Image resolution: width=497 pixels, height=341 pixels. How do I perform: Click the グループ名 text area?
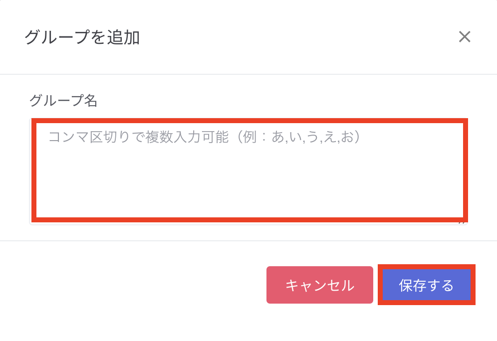[249, 170]
